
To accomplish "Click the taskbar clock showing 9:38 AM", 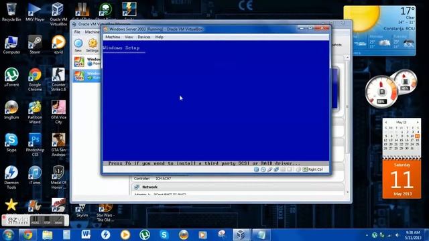I will (x=413, y=235).
